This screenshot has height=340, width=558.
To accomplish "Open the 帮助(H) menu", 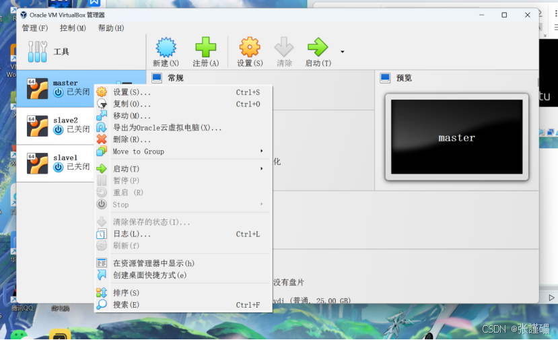I will pos(111,28).
